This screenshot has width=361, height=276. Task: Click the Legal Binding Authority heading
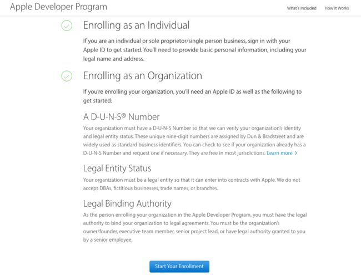click(x=127, y=203)
